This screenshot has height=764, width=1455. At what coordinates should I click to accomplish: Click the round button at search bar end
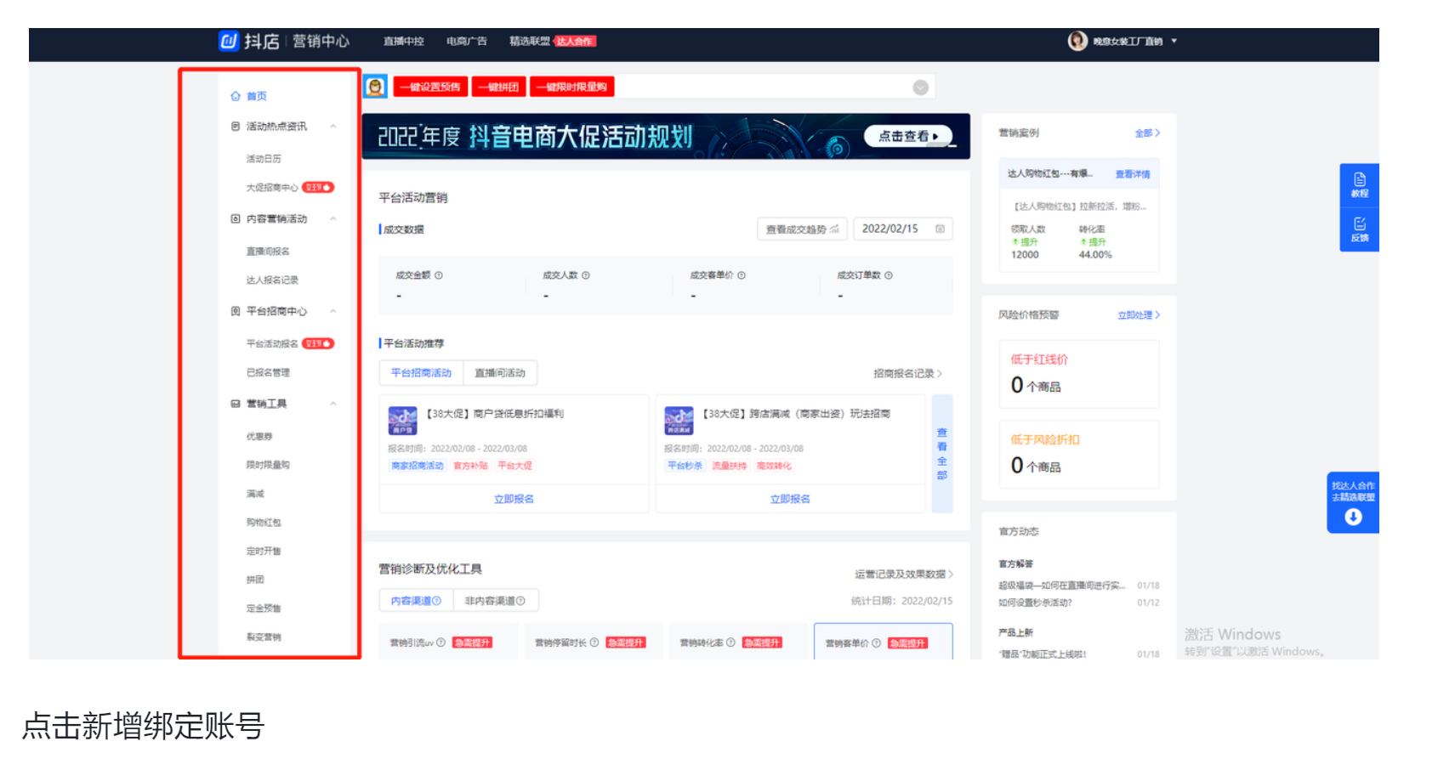point(920,88)
